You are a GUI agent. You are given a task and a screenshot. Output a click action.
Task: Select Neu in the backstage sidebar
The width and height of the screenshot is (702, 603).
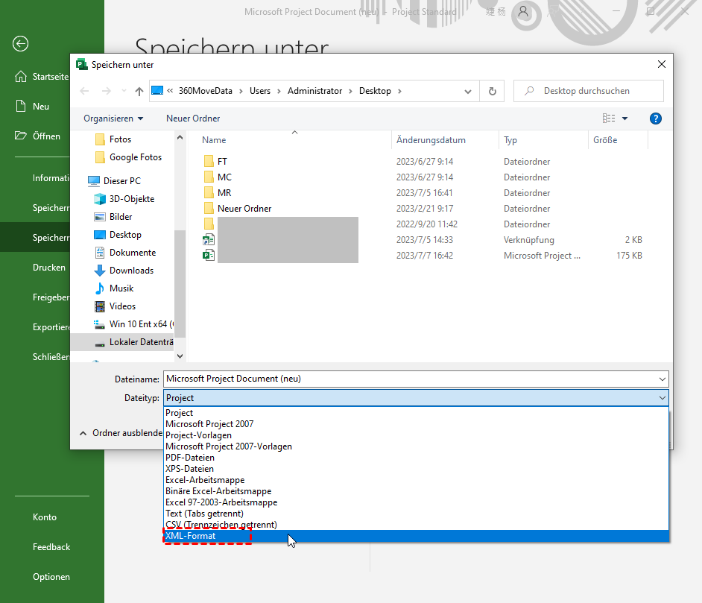coord(32,106)
